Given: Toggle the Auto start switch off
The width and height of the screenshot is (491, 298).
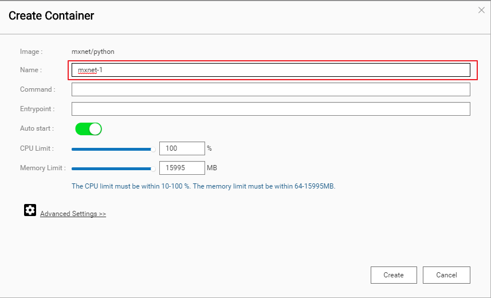Looking at the screenshot, I should [x=88, y=129].
